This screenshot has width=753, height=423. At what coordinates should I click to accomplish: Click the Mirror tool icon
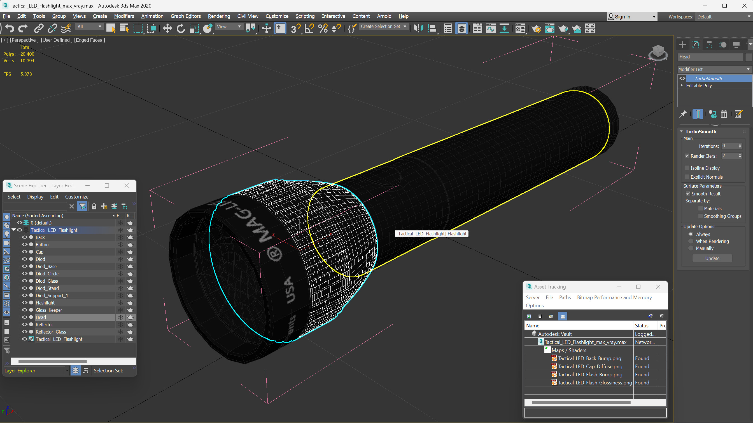419,28
